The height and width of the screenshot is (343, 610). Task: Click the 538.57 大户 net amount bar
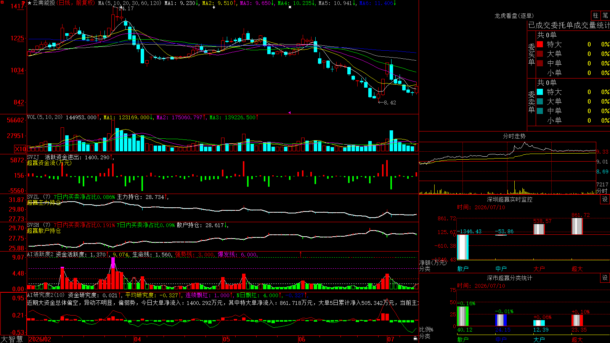click(539, 229)
